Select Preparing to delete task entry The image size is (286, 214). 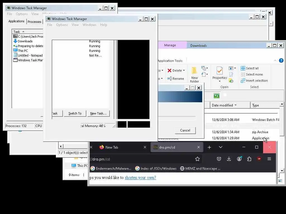tap(28, 46)
